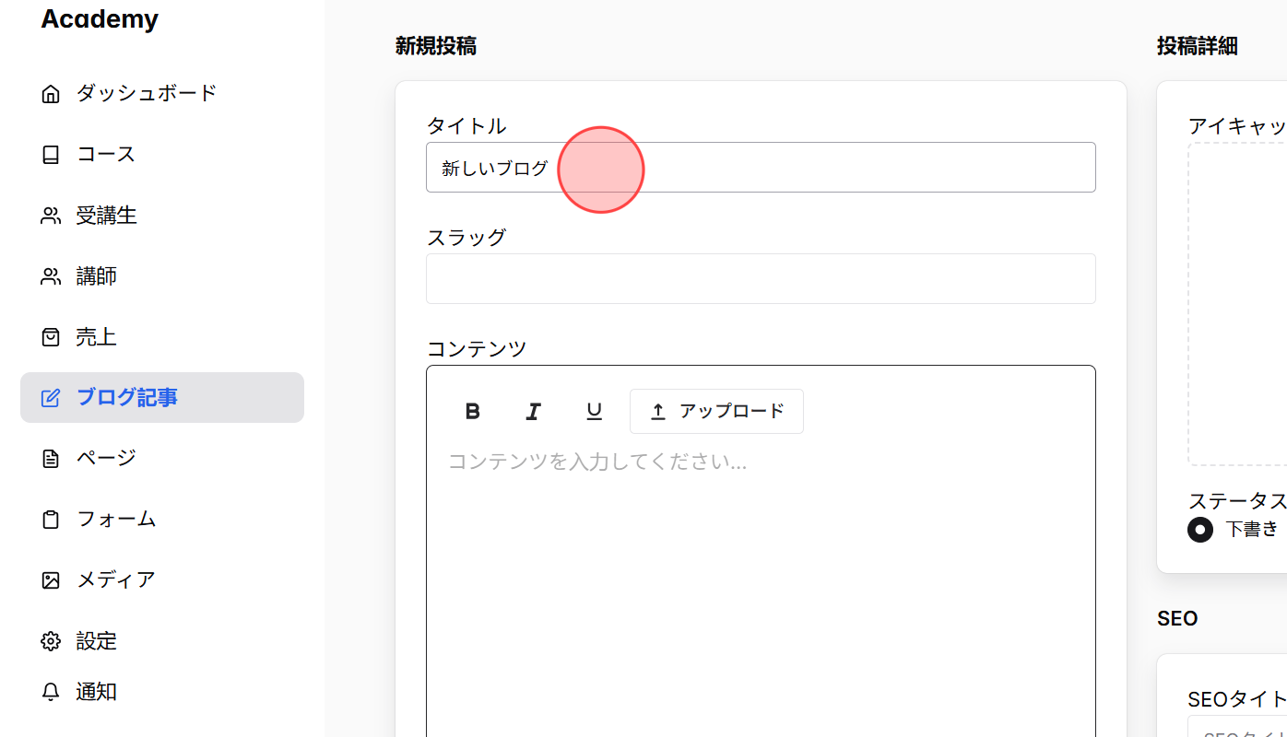
Task: Toggle italic formatting in the editor
Action: pyautogui.click(x=533, y=411)
